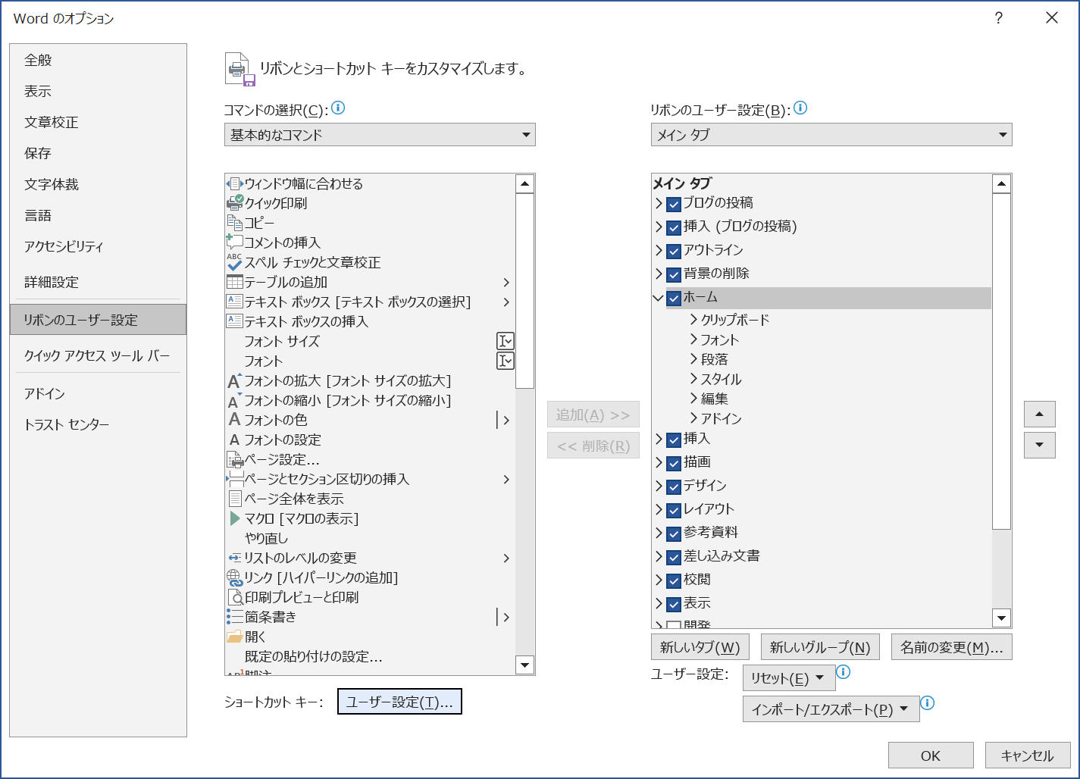
Task: Expand the 段落 group
Action: [x=693, y=359]
